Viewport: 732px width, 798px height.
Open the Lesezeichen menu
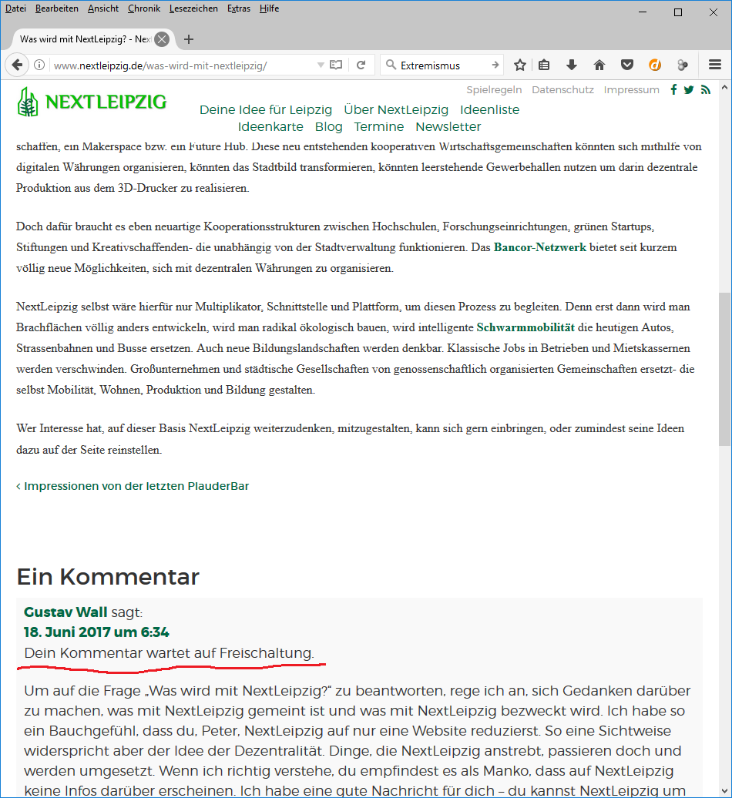[x=193, y=8]
